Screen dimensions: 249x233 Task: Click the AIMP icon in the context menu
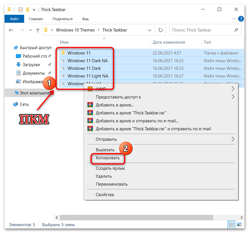(x=90, y=89)
